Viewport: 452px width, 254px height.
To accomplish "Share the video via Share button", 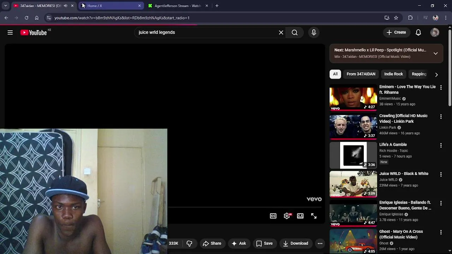I will (x=212, y=243).
